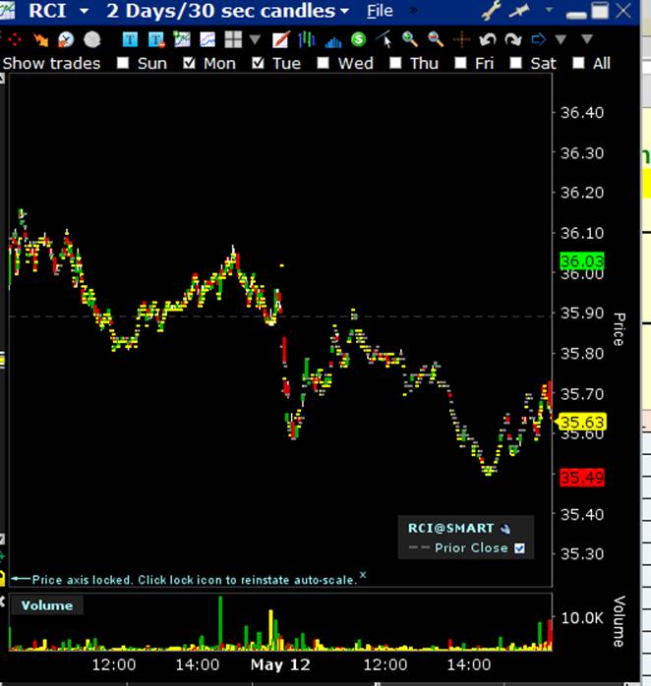Check the Wed trades checkbox
Image resolution: width=651 pixels, height=686 pixels.
coord(324,63)
